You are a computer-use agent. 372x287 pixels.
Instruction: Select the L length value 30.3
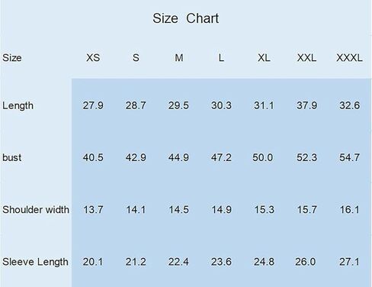221,105
